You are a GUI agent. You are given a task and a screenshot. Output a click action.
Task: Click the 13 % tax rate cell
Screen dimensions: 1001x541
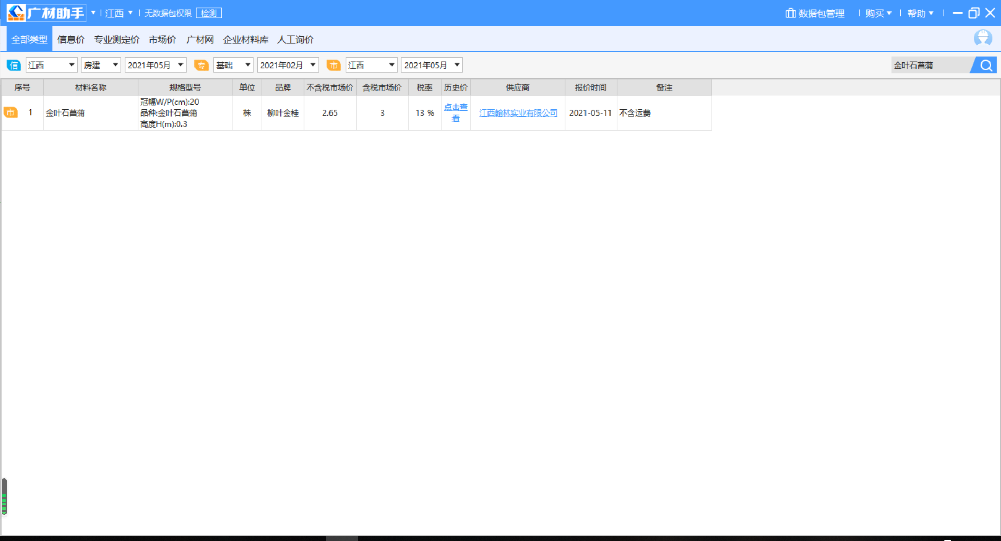(424, 113)
